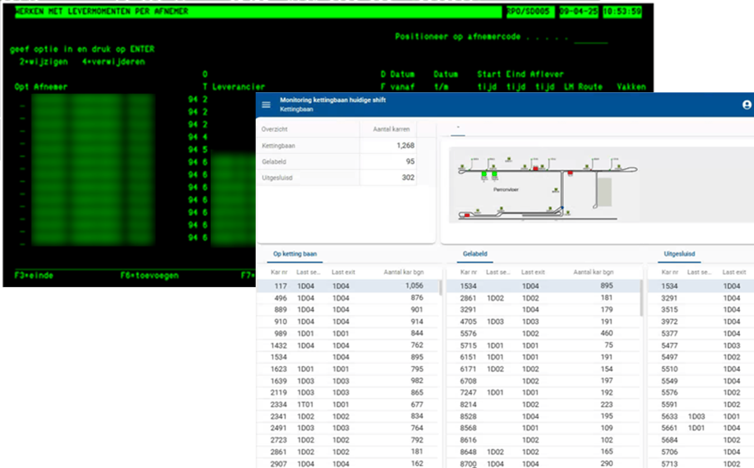Sort by 'Last se...' in the Uitgesluisd table
This screenshot has height=468, width=754.
point(699,272)
